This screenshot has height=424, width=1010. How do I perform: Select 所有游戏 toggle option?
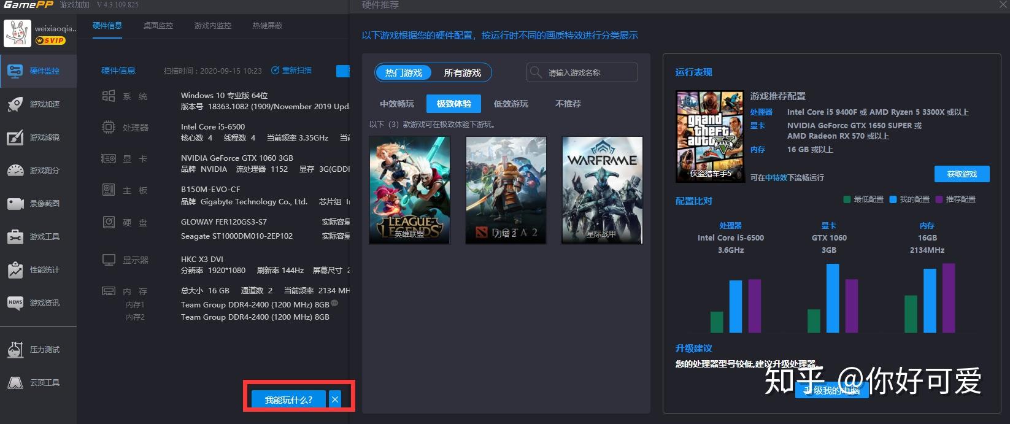[x=462, y=72]
